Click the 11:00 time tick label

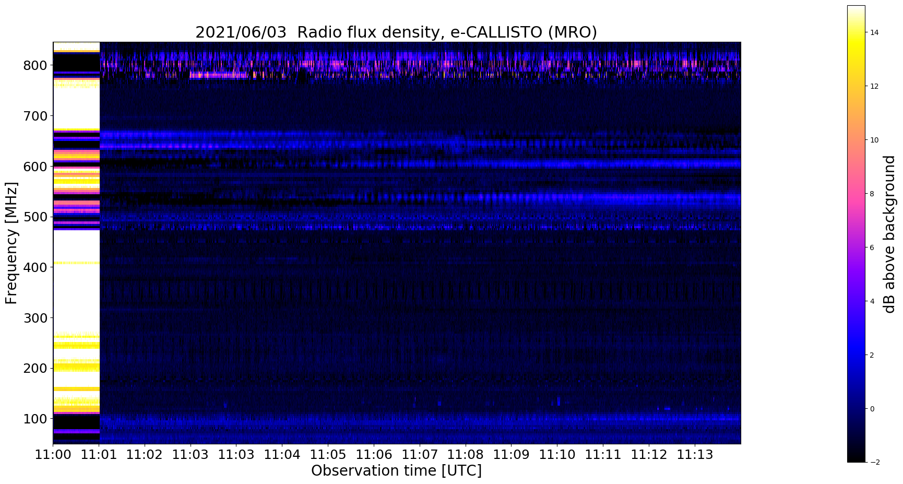pyautogui.click(x=53, y=455)
